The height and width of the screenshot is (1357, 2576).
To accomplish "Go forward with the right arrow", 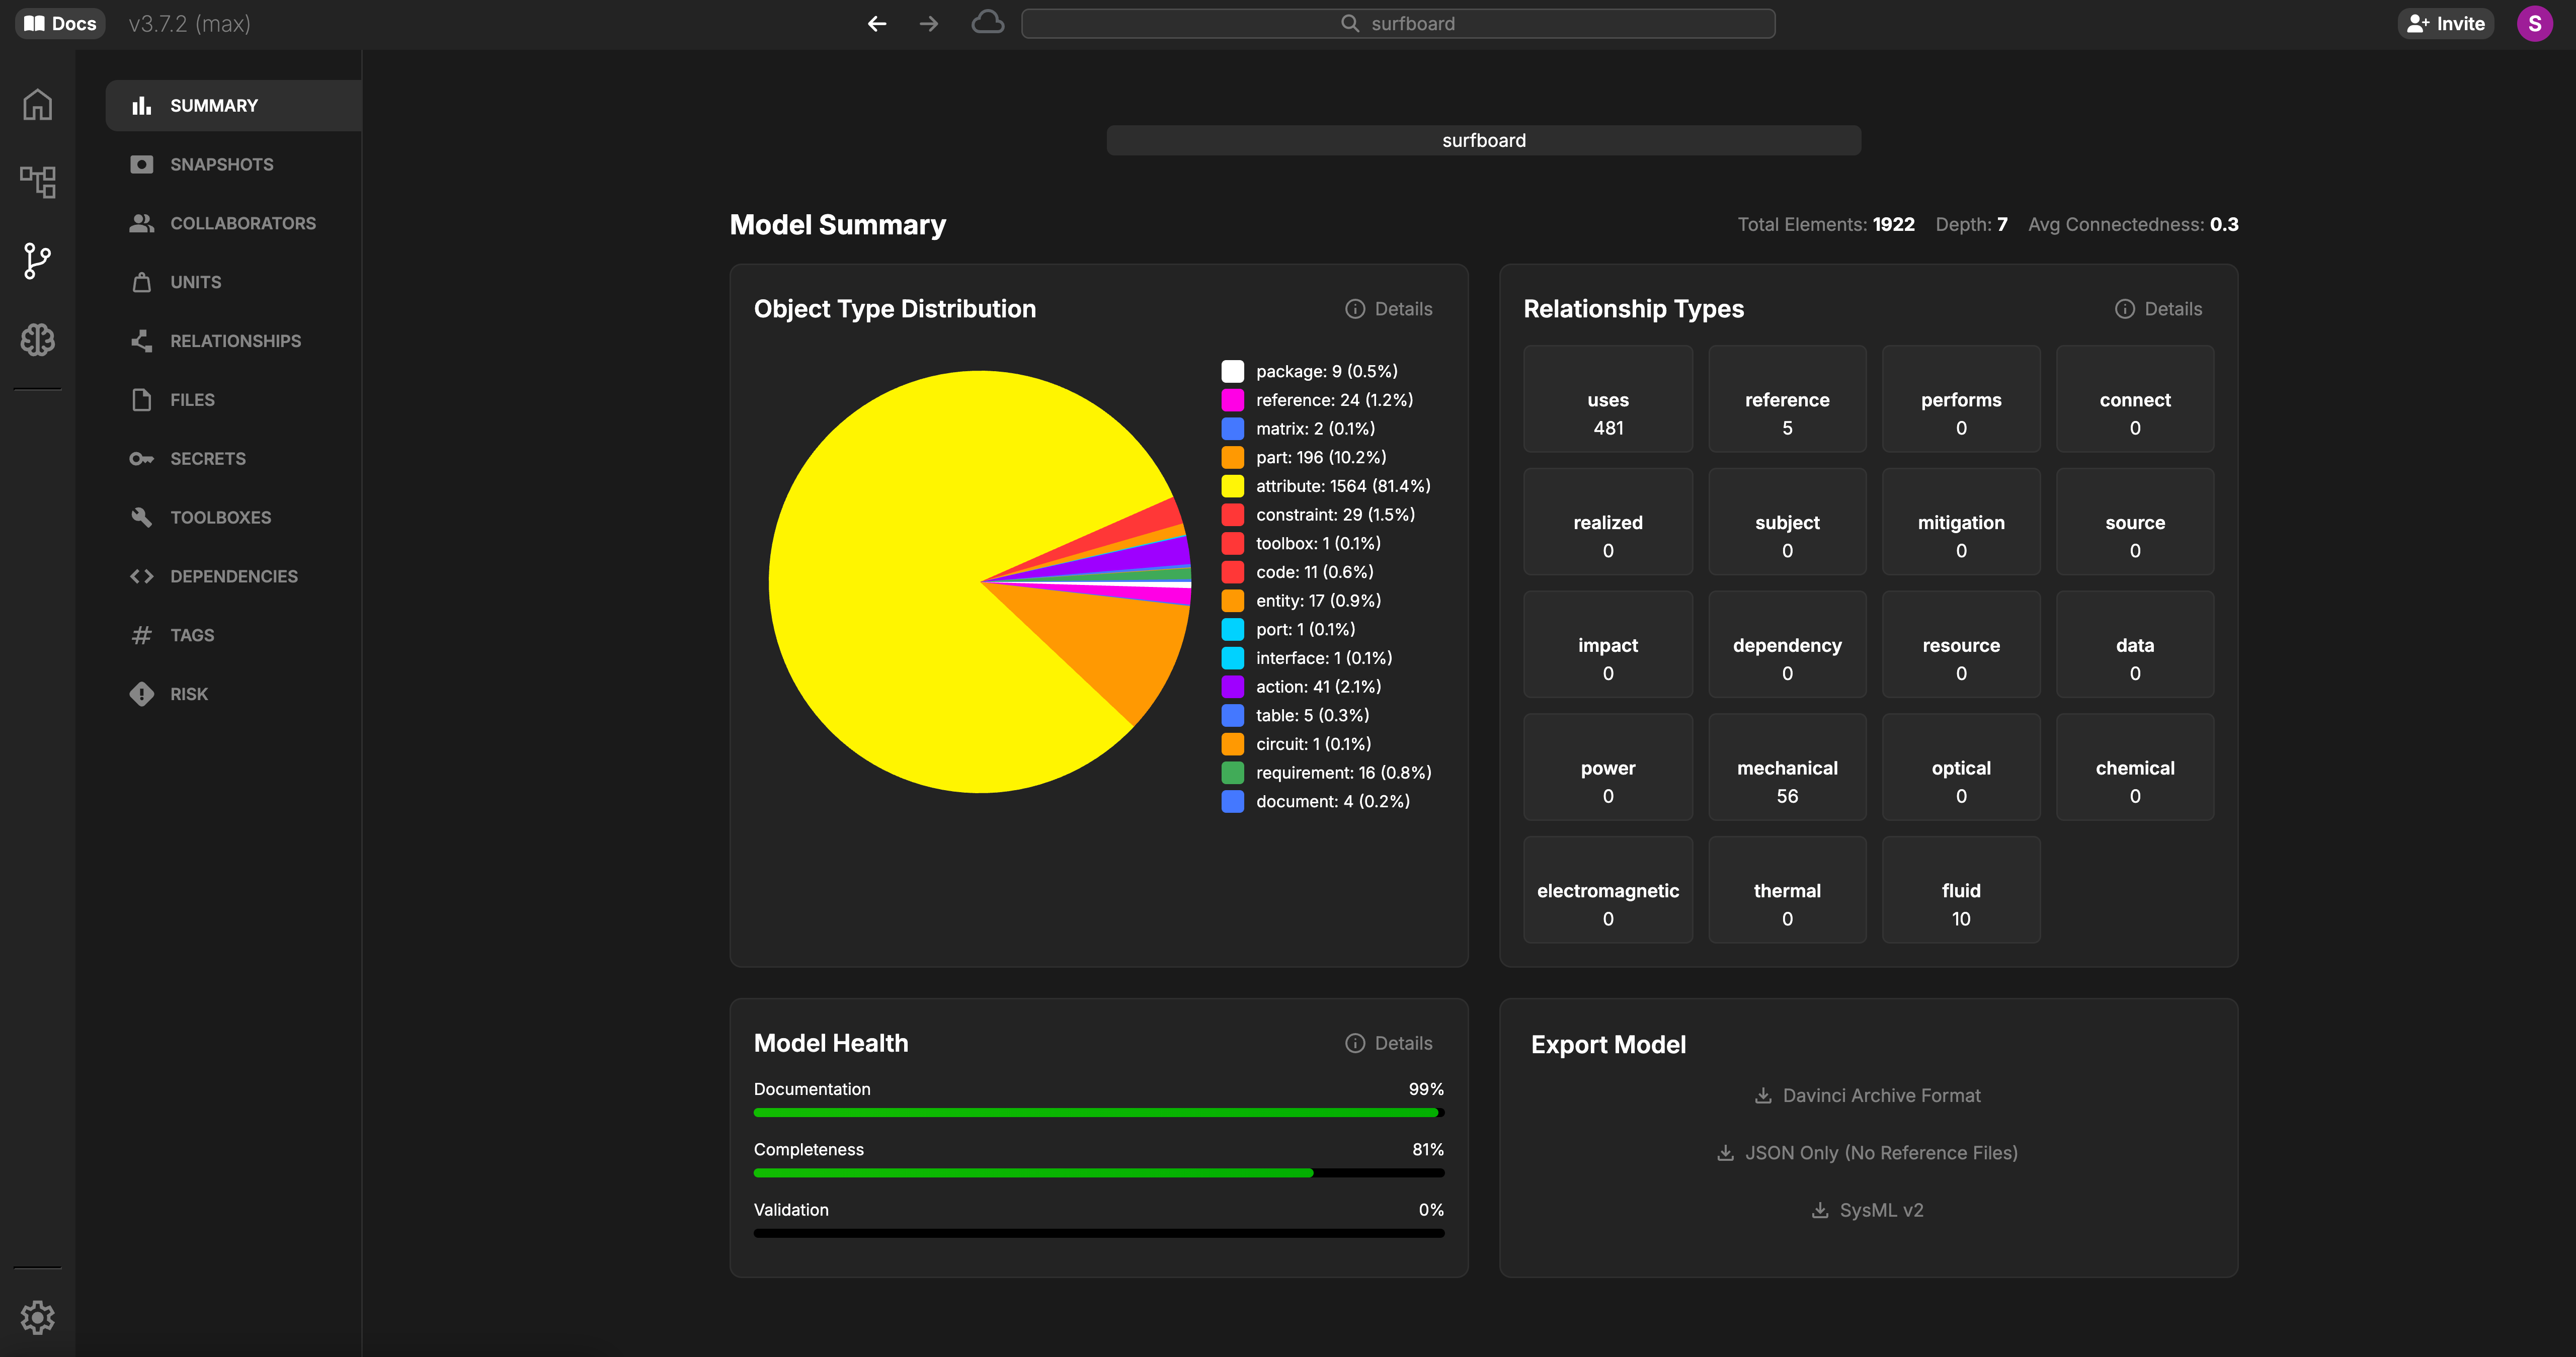I will pos(929,23).
